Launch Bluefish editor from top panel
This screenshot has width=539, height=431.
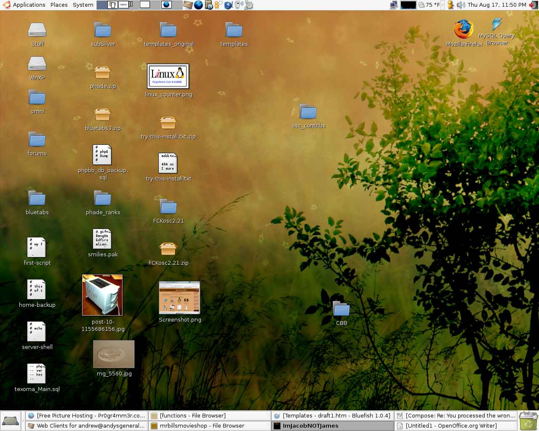229,5
